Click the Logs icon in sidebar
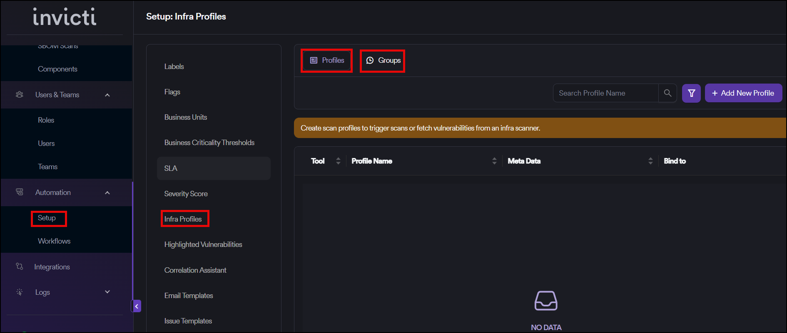 coord(20,292)
